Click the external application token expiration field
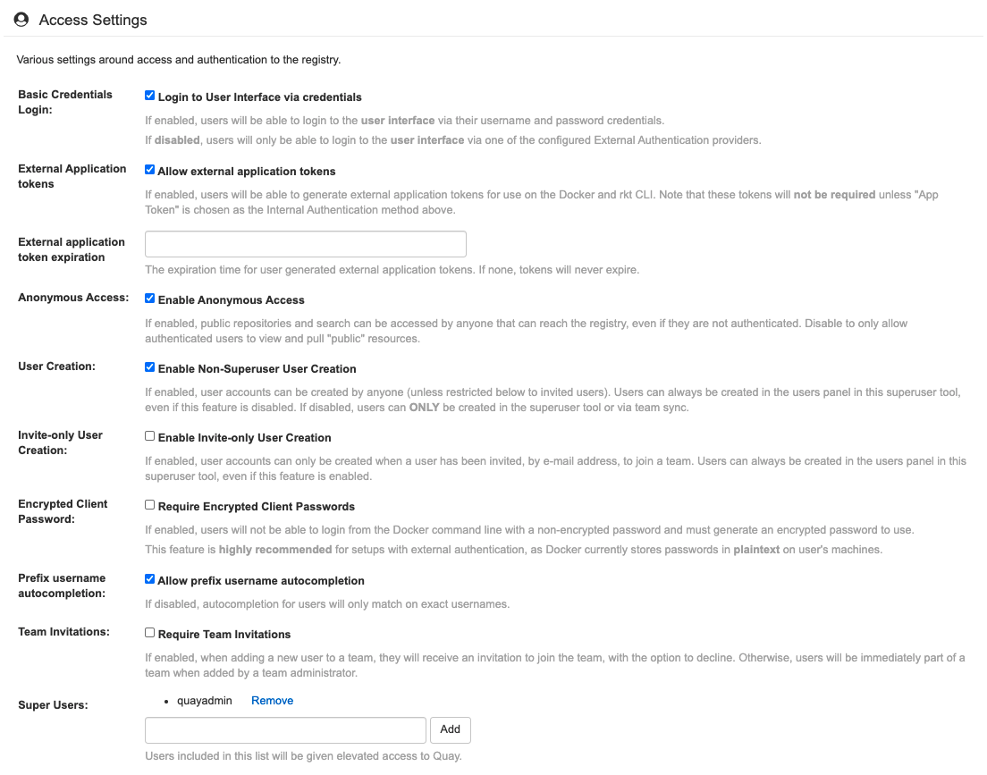Viewport: 987px width, 775px height. coord(305,244)
